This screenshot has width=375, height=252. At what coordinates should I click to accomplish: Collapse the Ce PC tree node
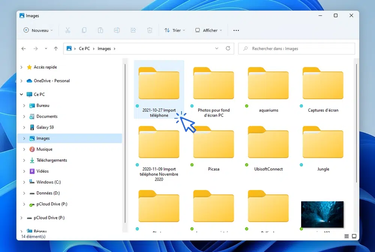pos(21,94)
